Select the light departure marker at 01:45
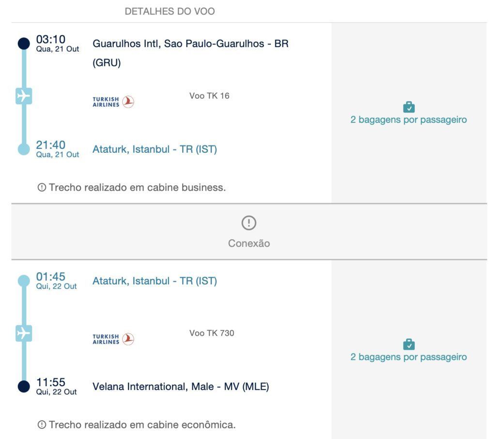The image size is (496, 439). click(x=24, y=281)
